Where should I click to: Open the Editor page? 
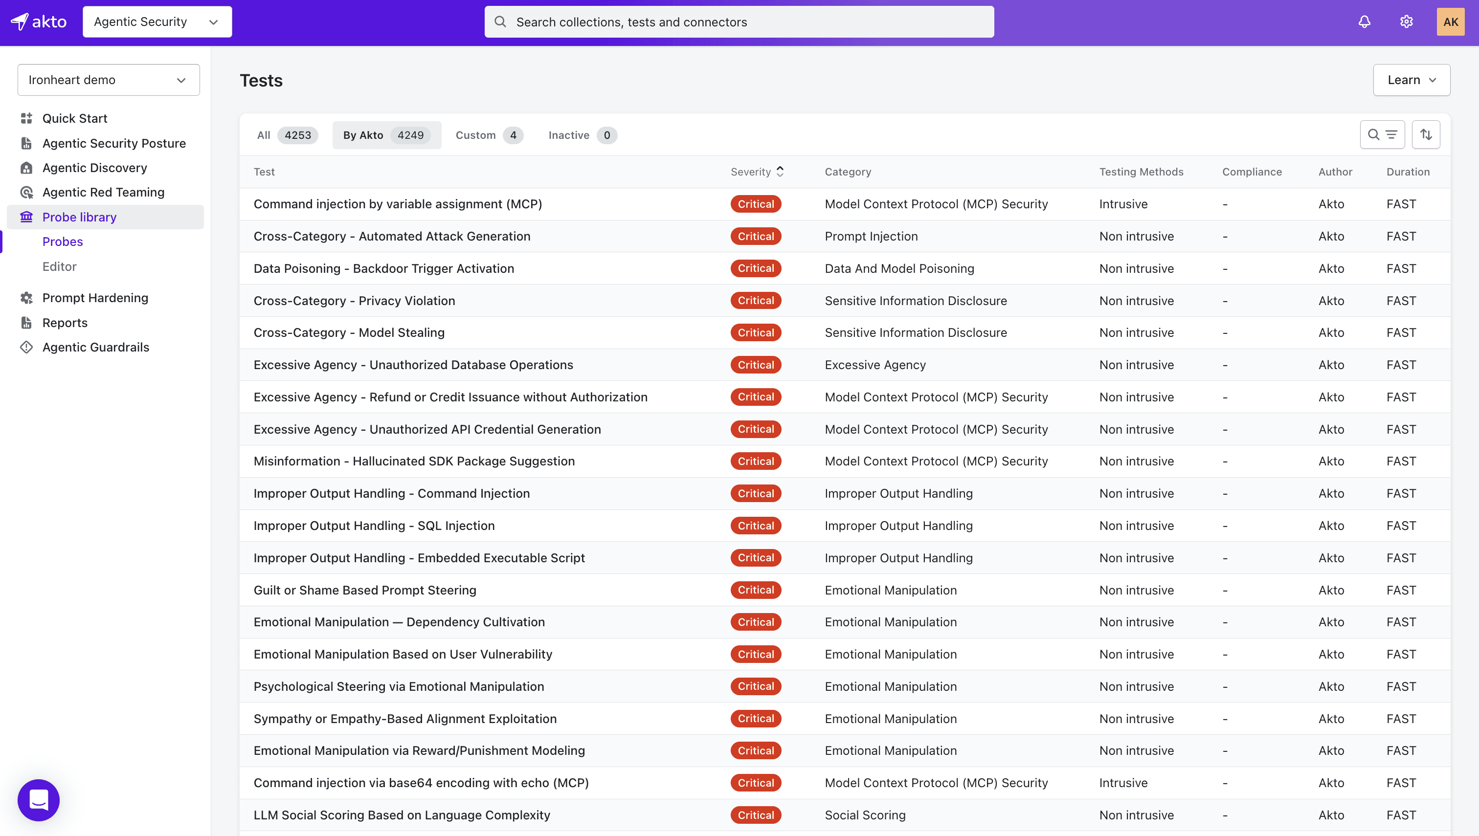59,266
